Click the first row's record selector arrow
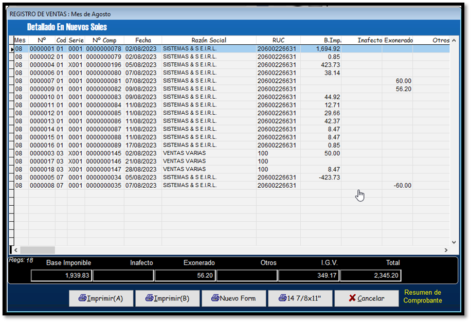471x322 pixels. [x=11, y=49]
